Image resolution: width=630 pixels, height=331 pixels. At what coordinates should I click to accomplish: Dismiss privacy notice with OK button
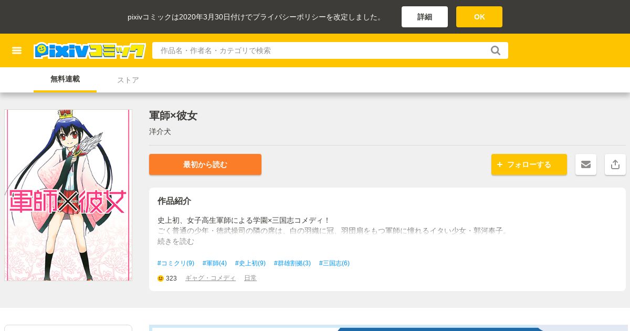pos(479,17)
